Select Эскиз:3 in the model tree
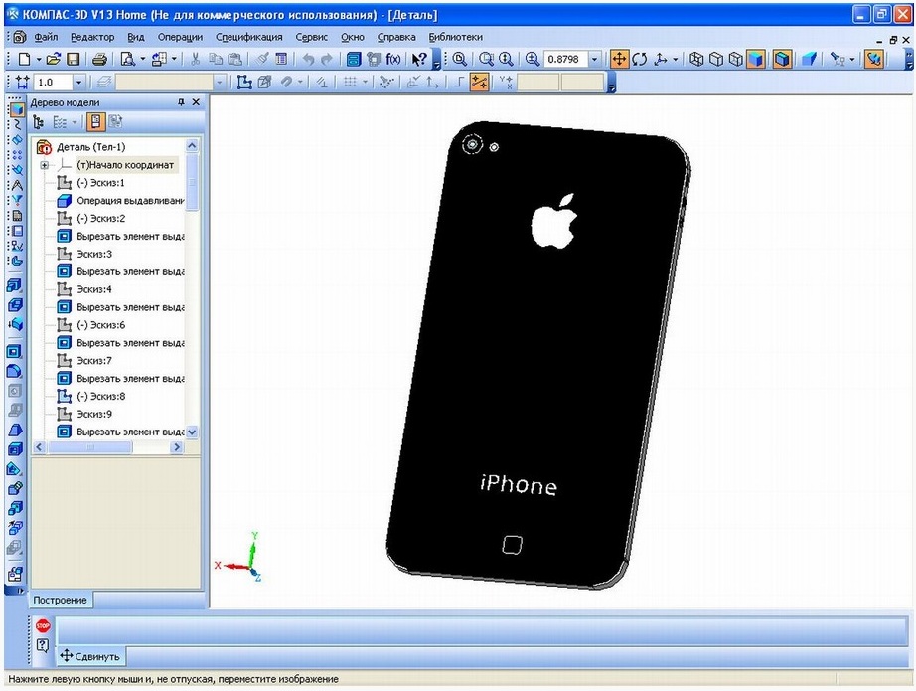The image size is (916, 691). click(x=94, y=254)
